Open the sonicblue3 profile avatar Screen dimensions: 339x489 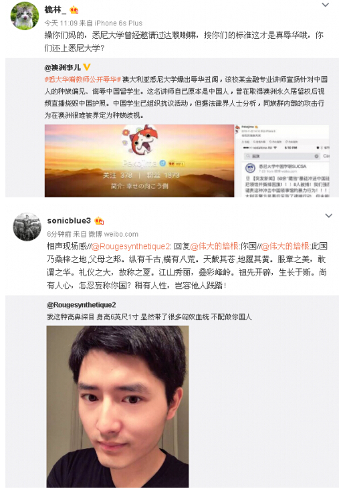coord(27,227)
